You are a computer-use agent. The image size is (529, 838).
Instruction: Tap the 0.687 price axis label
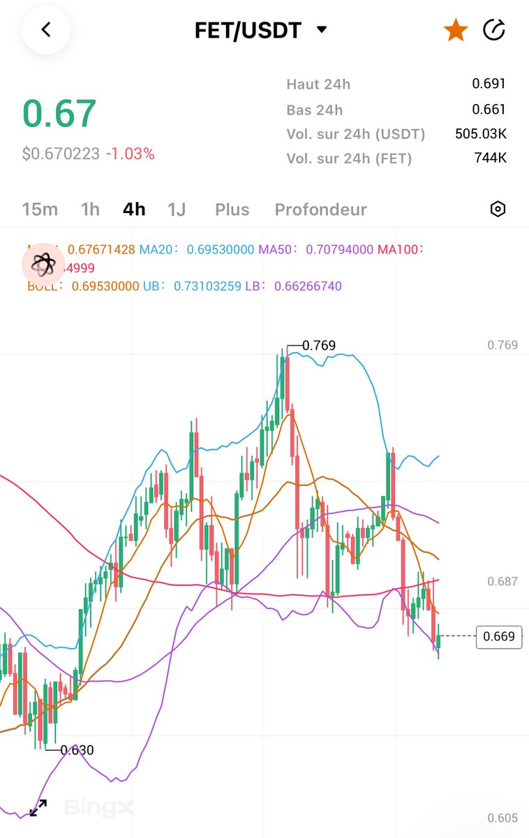502,581
